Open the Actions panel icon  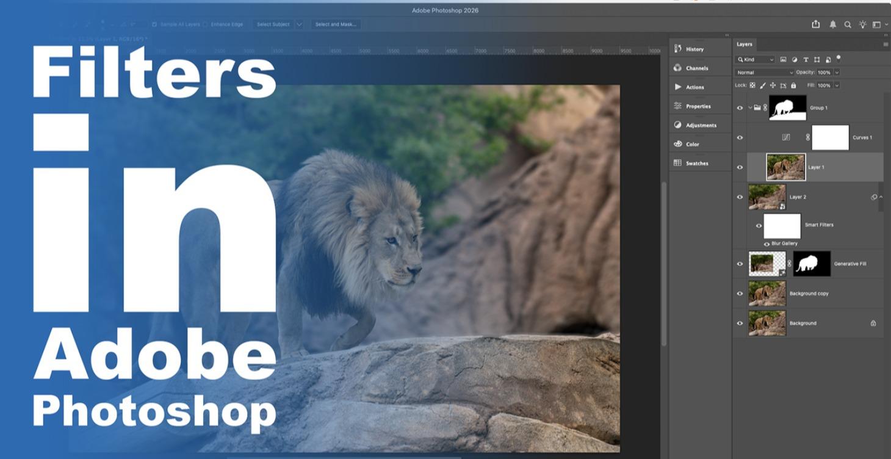pos(677,87)
